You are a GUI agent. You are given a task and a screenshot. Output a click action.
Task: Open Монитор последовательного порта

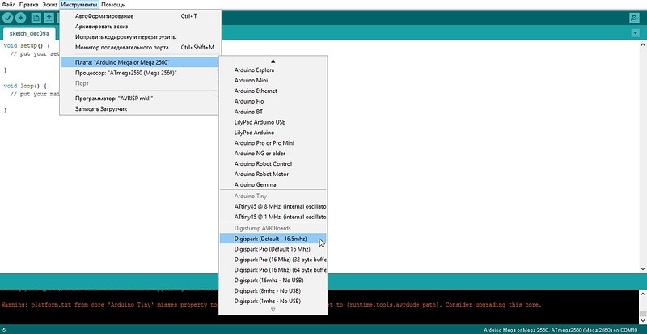139,47
